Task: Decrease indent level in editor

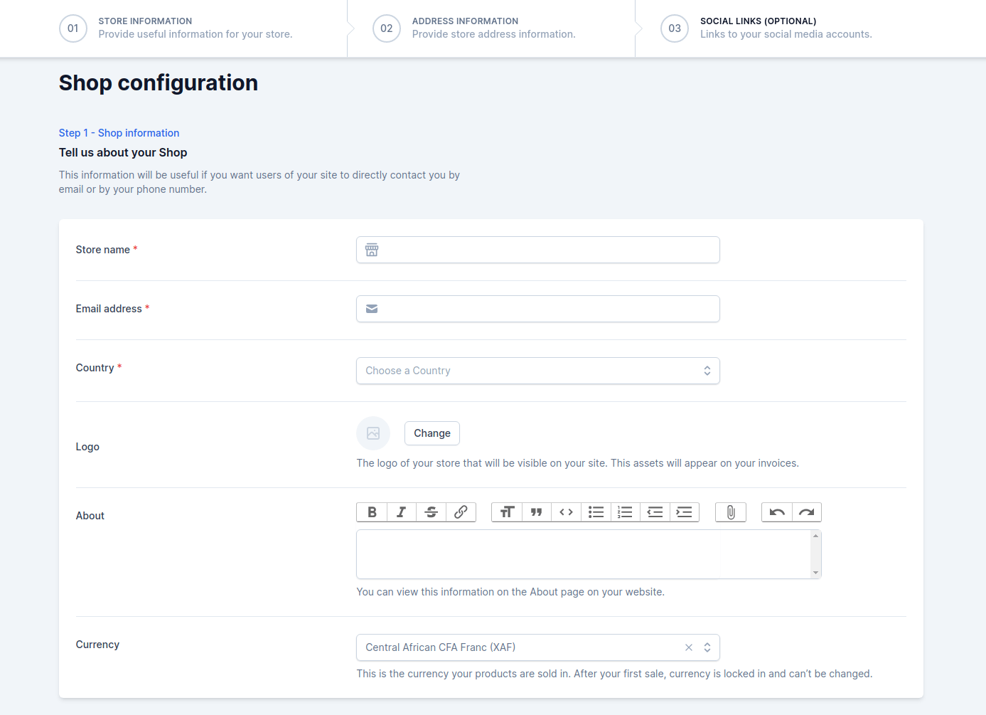Action: click(x=655, y=512)
